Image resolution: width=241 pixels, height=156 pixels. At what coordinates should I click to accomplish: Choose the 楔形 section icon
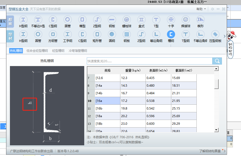pos(201,20)
